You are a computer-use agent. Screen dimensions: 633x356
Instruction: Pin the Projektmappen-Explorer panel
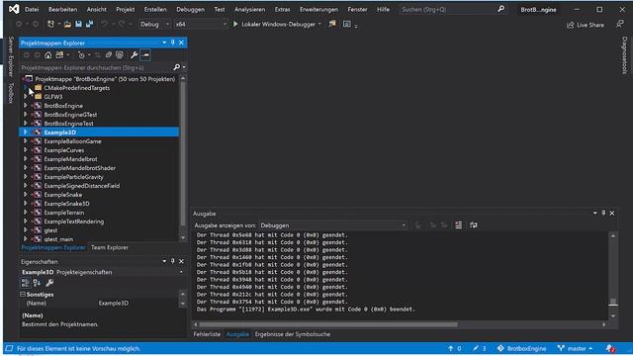point(173,43)
